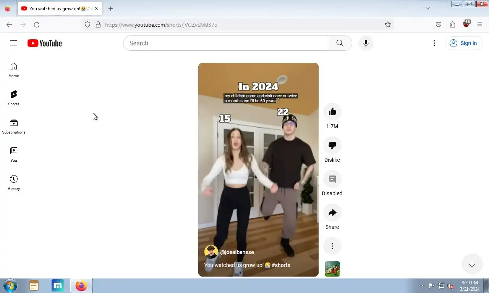This screenshot has height=293, width=489.
Task: Open the #shorts hashtag link
Action: pyautogui.click(x=281, y=265)
